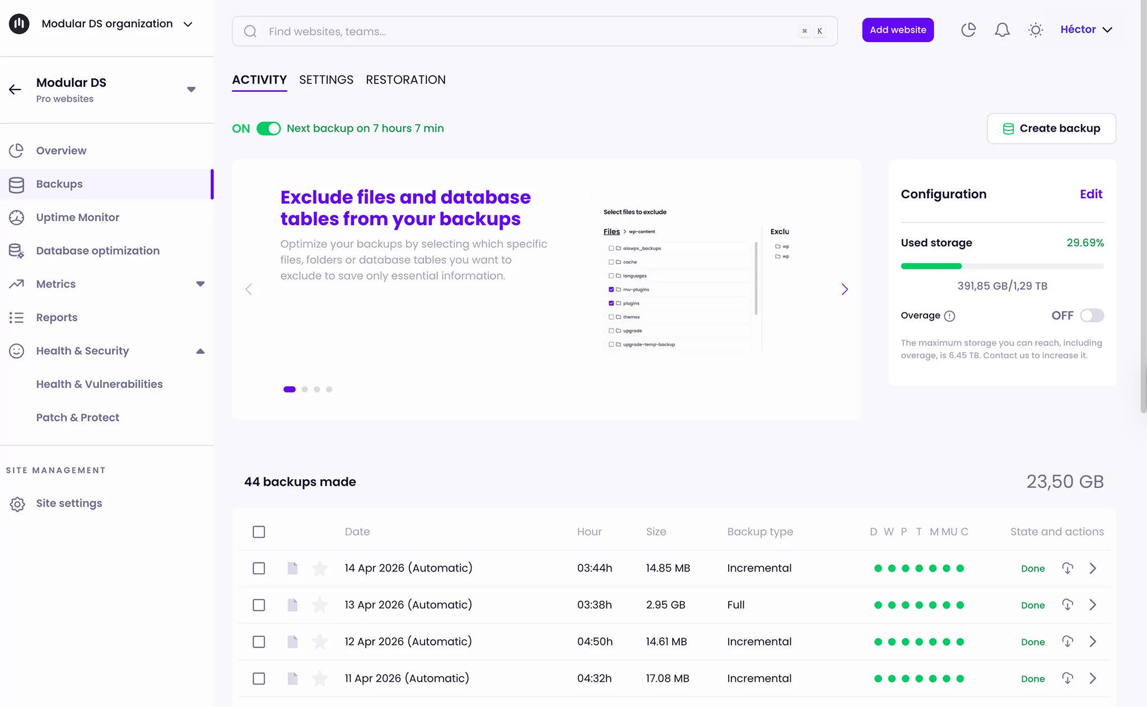Click the Reports list icon
The width and height of the screenshot is (1147, 707).
pos(17,317)
